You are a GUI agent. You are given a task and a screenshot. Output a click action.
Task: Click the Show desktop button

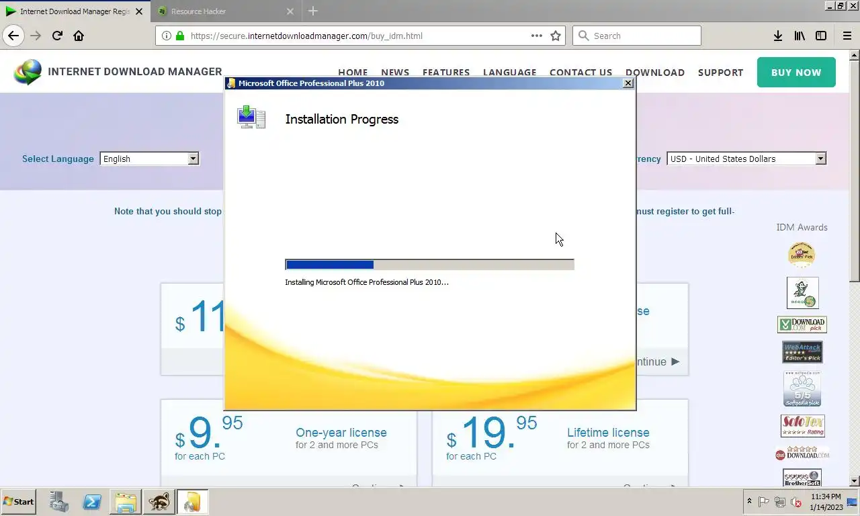click(x=853, y=502)
